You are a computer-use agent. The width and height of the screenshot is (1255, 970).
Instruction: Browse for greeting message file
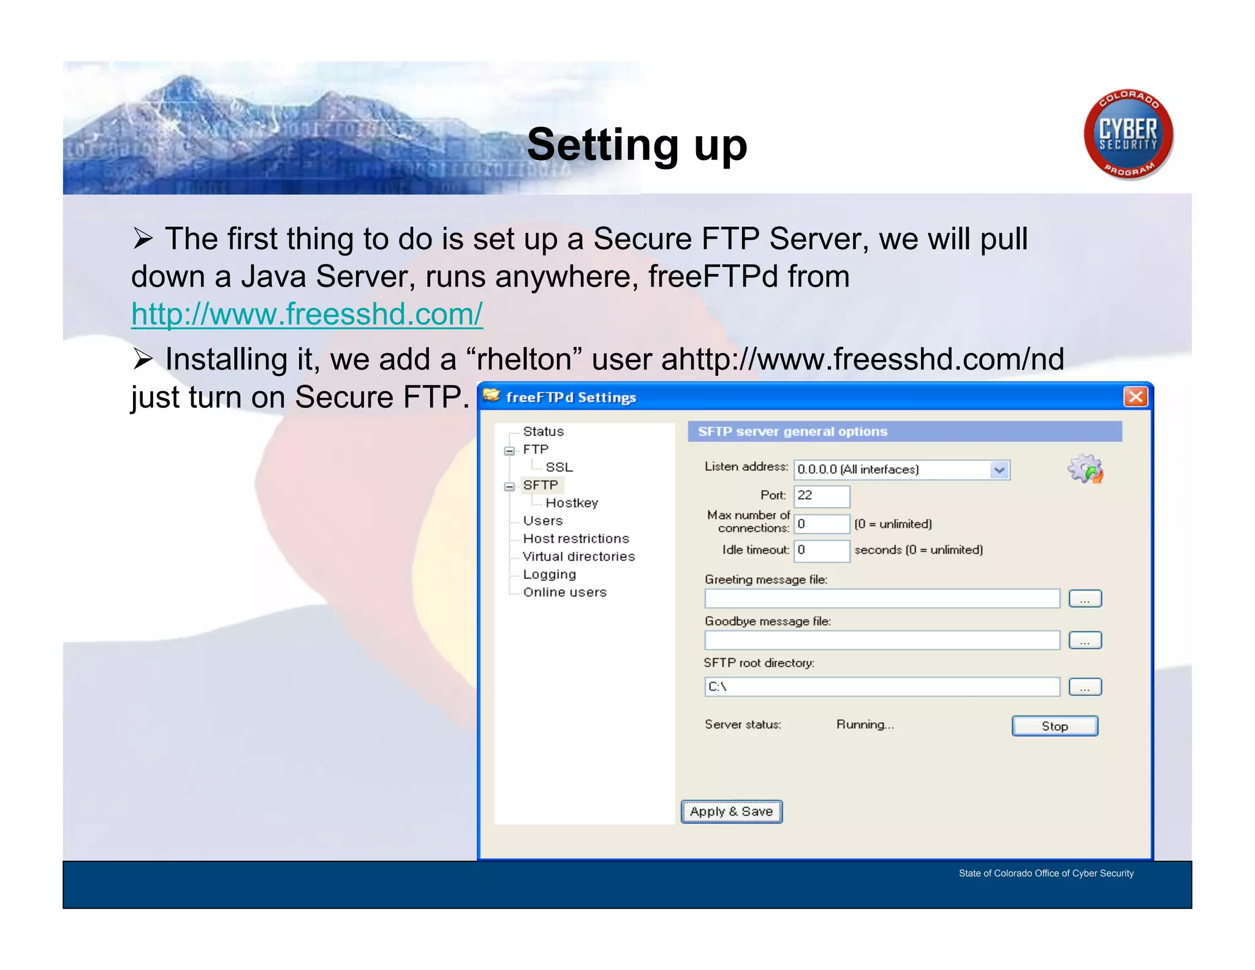click(x=1085, y=598)
